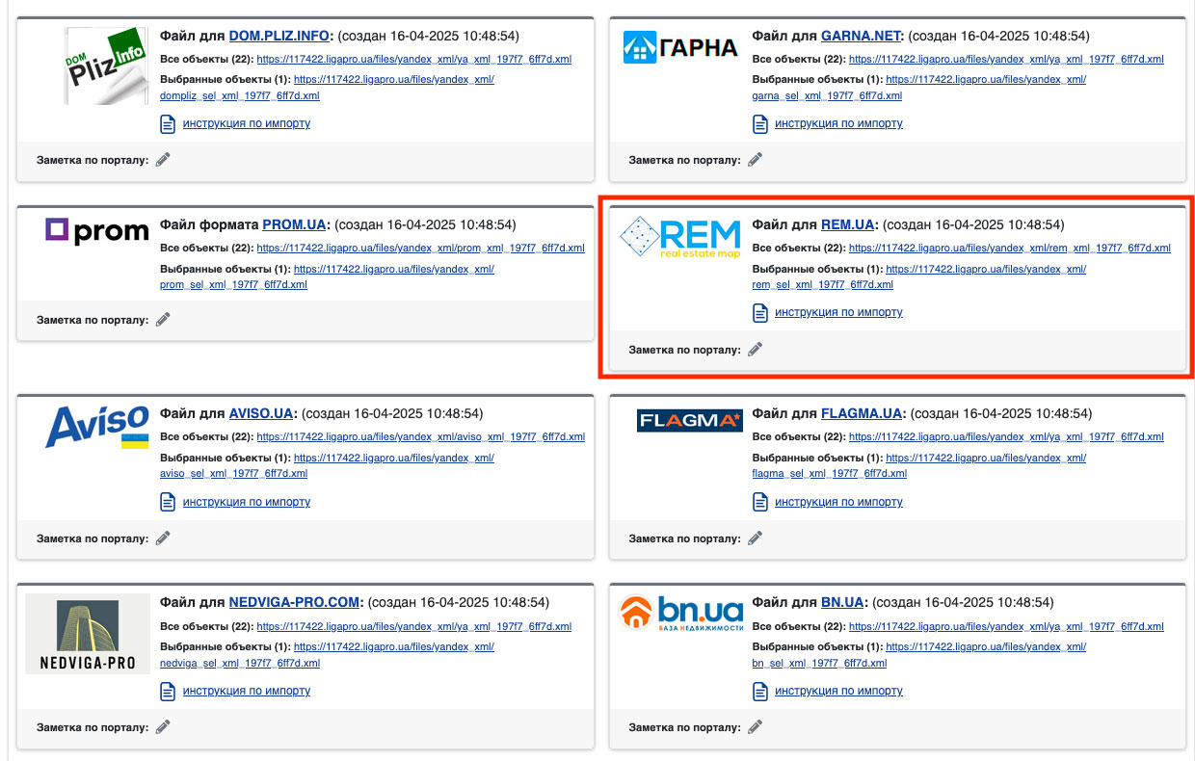Viewport: 1195px width, 761px height.
Task: Click the DOM Pliz Info logo
Action: [x=105, y=66]
